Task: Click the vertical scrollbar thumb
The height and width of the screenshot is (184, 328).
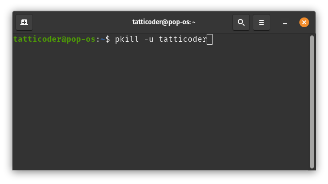Action: 312,102
